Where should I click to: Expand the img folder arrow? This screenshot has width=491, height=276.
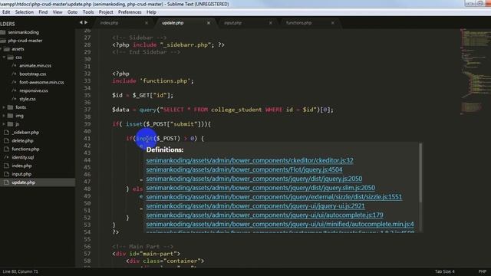click(4, 116)
